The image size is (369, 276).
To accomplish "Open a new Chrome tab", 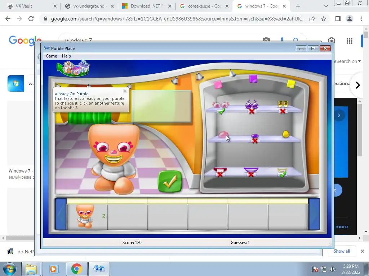I will (x=298, y=6).
